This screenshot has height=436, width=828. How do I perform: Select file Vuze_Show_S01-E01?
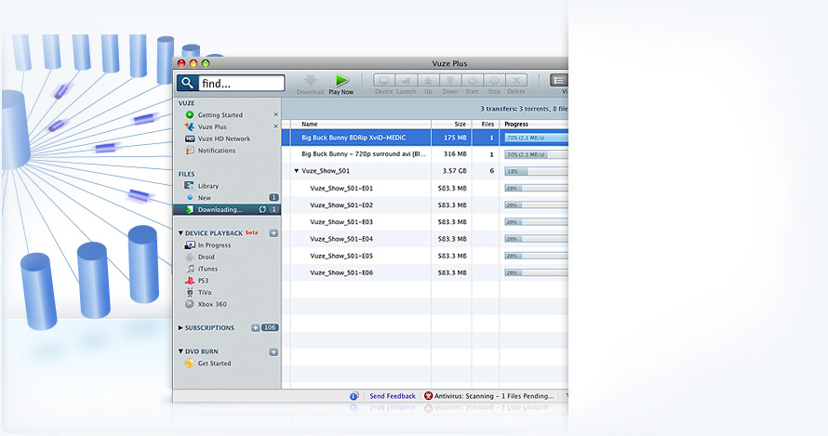[341, 188]
